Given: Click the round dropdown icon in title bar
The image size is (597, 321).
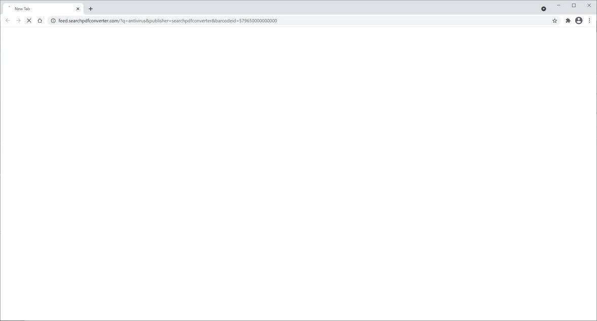Looking at the screenshot, I should (544, 9).
